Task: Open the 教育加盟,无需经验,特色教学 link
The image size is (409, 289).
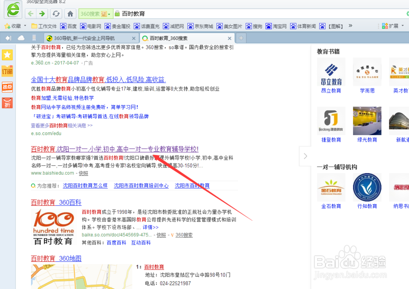Action: pyautogui.click(x=63, y=98)
